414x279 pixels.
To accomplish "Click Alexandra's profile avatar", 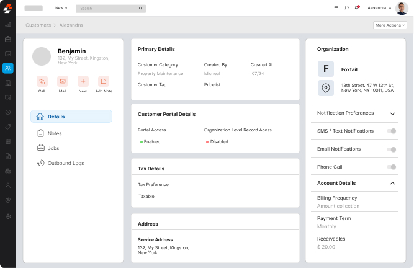I will (x=402, y=8).
